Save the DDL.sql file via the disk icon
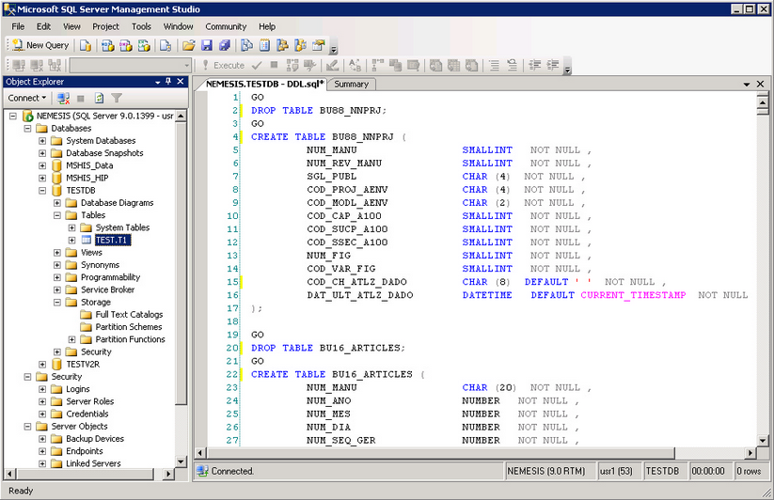The height and width of the screenshot is (500, 774). click(x=206, y=45)
